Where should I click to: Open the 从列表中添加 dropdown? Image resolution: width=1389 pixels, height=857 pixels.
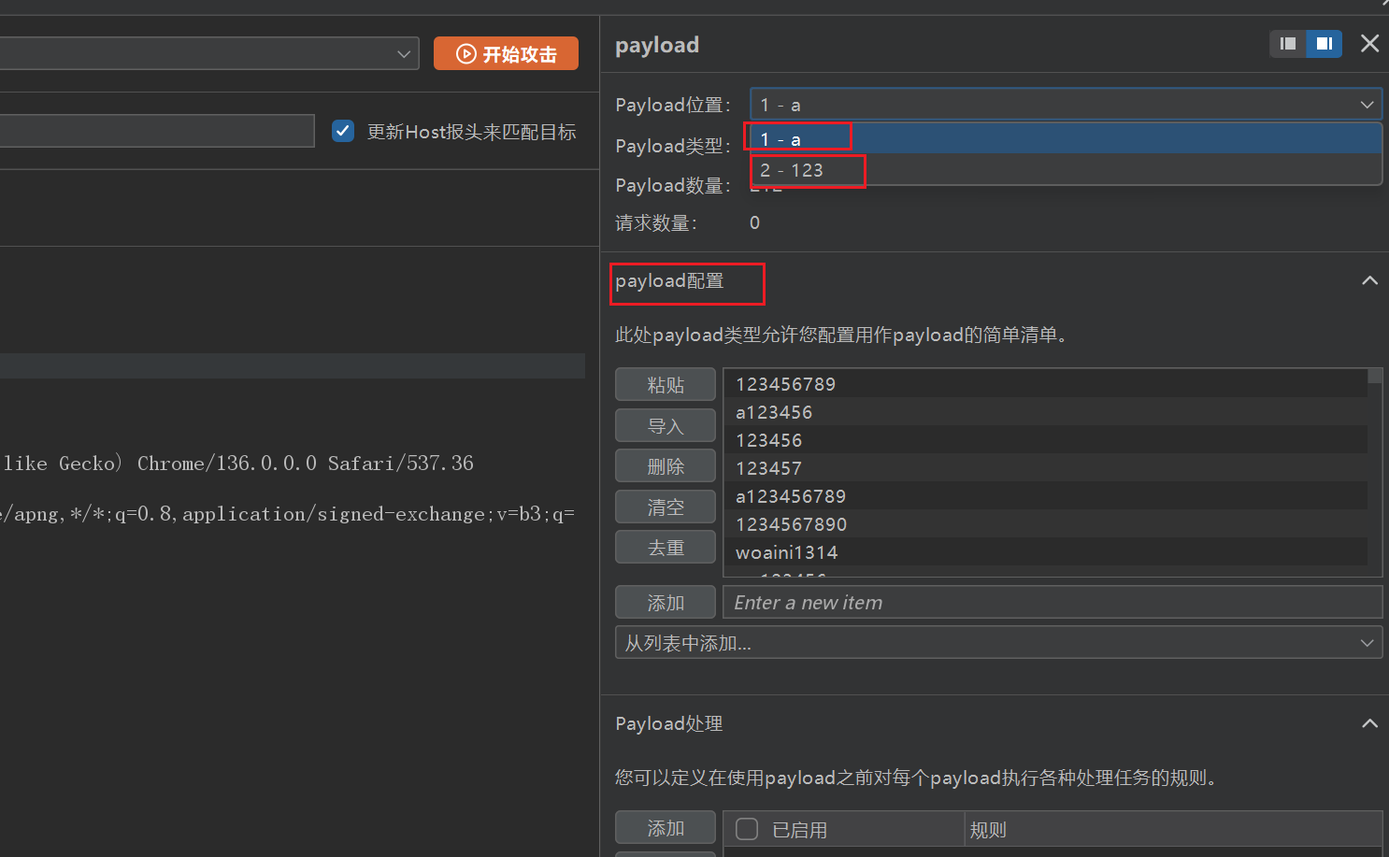coord(997,643)
